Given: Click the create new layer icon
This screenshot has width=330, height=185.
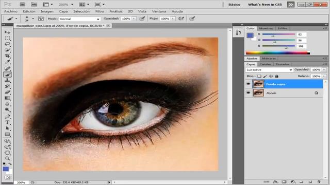Looking at the screenshot, I should point(310,182).
